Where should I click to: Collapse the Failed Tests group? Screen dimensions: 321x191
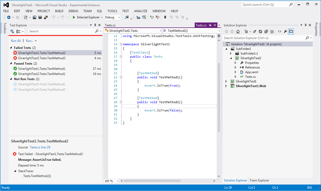click(11, 48)
